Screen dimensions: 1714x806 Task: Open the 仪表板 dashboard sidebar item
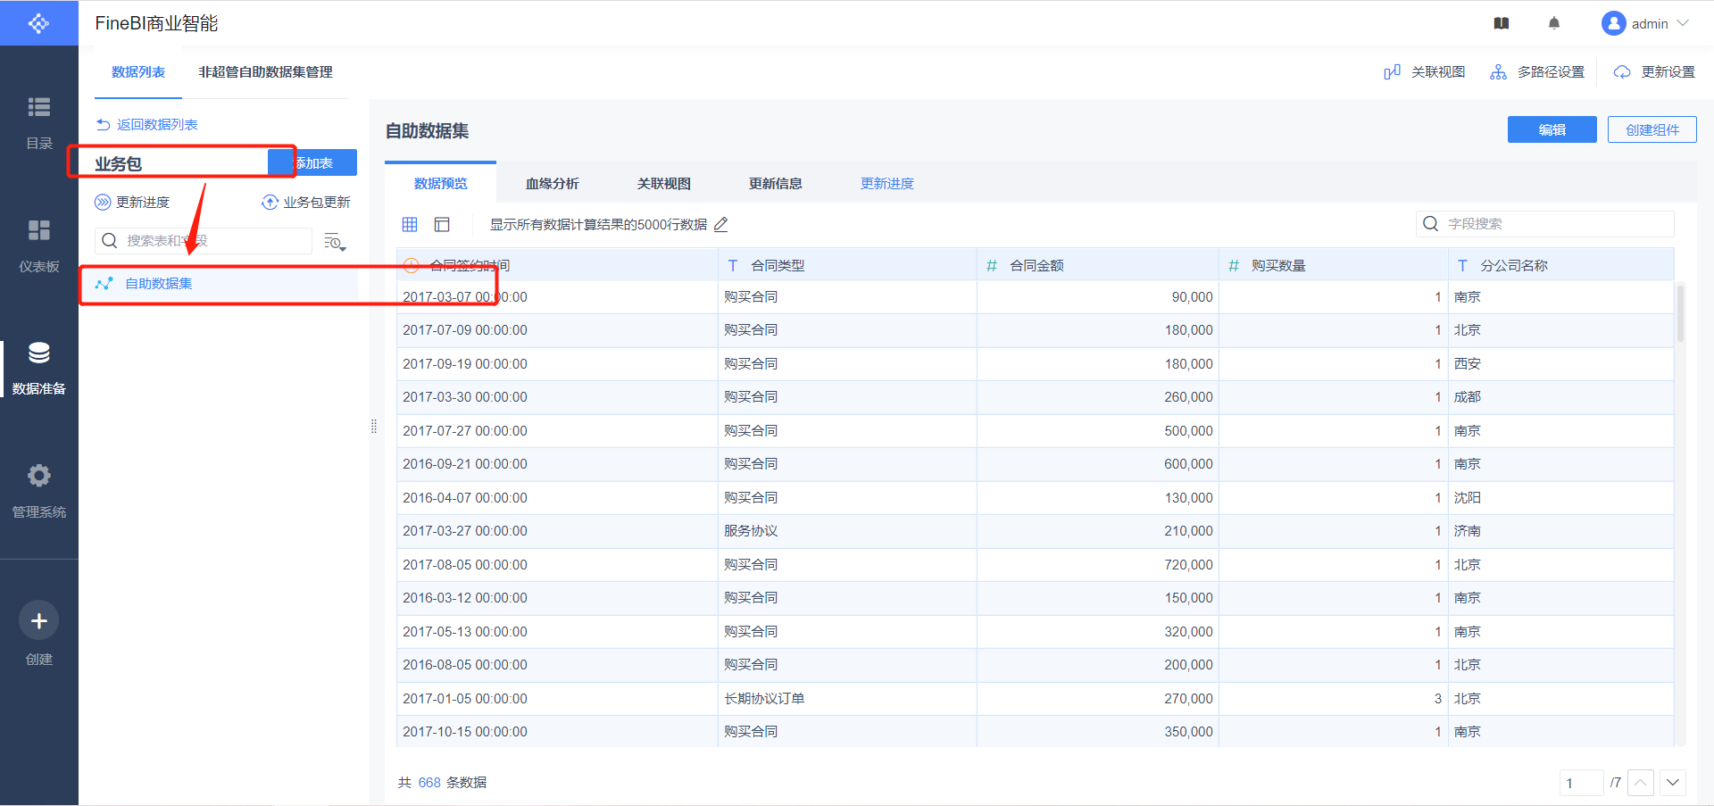point(38,245)
